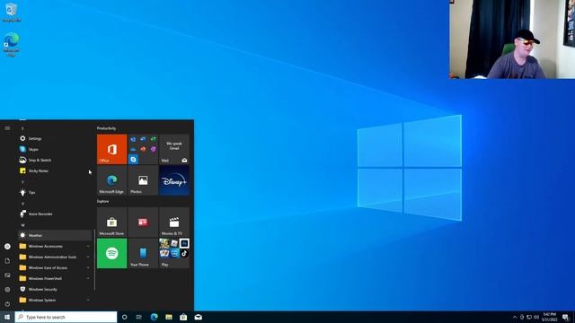Screen dimensions: 575x323
Task: Open the Office tile
Action: (x=111, y=149)
